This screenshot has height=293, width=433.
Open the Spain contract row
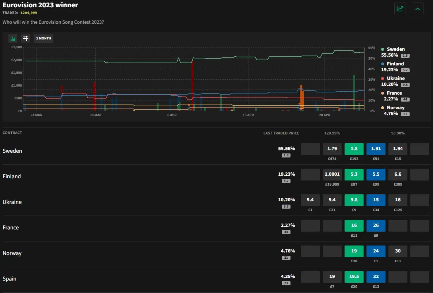click(x=10, y=279)
